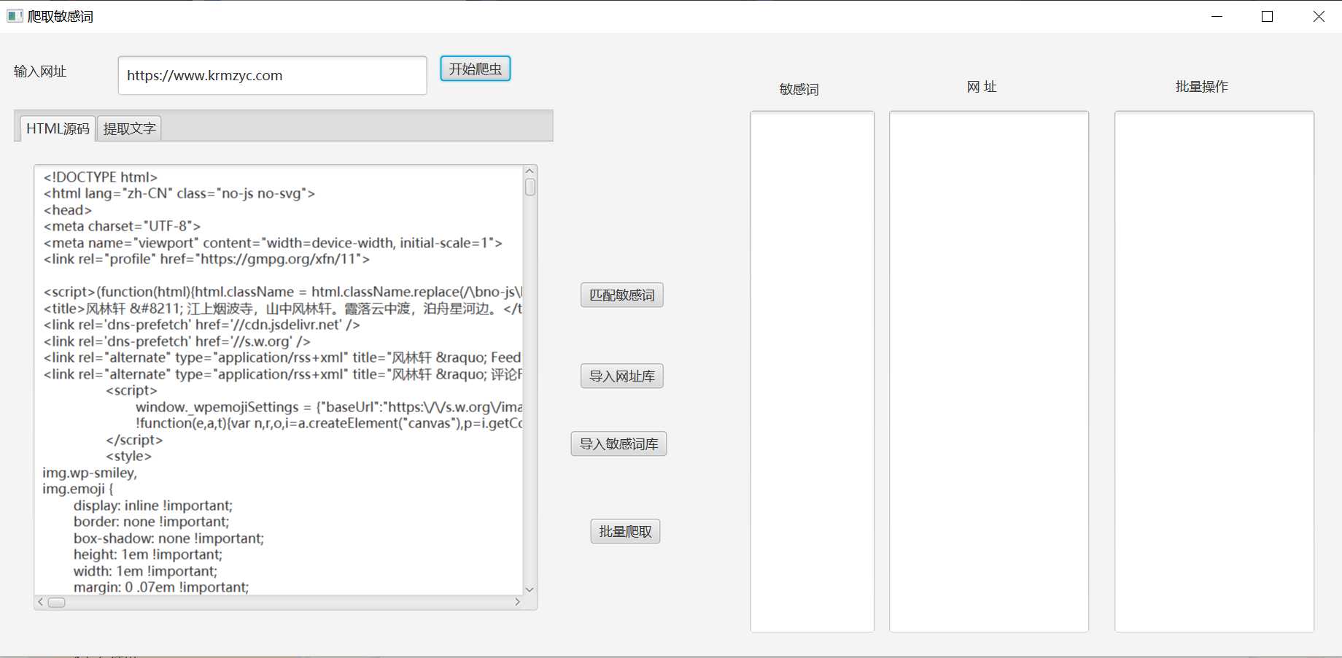
Task: Click the horizontal scrollbar right arrow
Action: [x=517, y=602]
